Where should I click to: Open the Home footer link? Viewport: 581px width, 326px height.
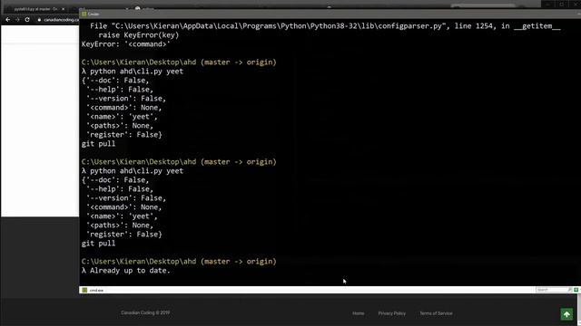[358, 313]
